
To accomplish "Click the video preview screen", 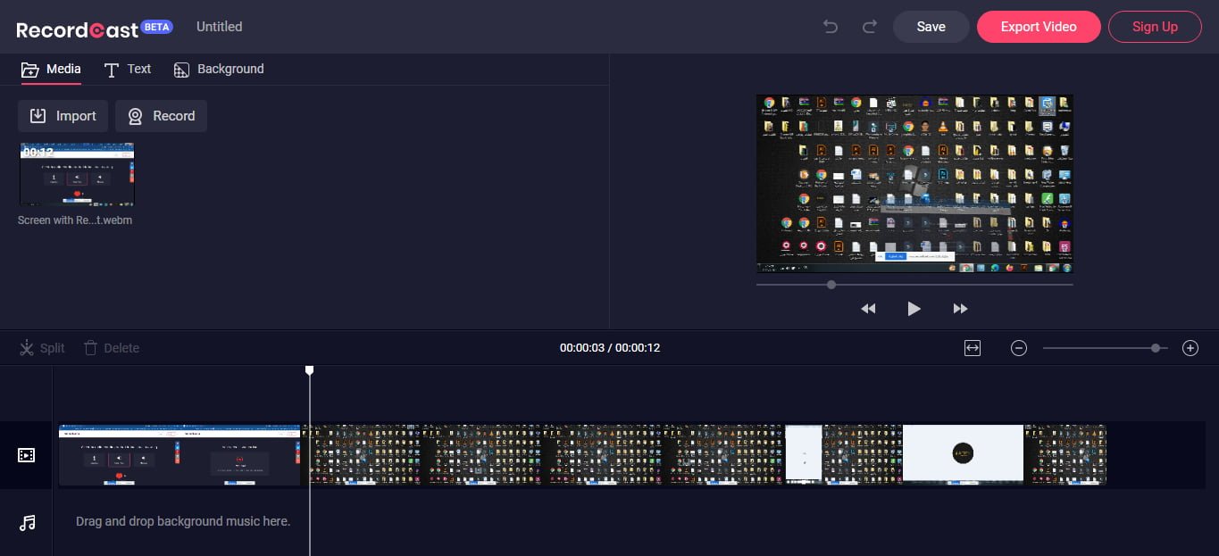I will pyautogui.click(x=914, y=183).
